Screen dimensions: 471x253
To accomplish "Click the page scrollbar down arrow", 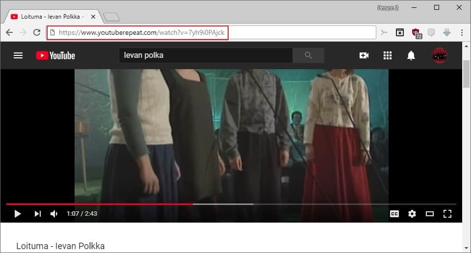I will coord(466,249).
